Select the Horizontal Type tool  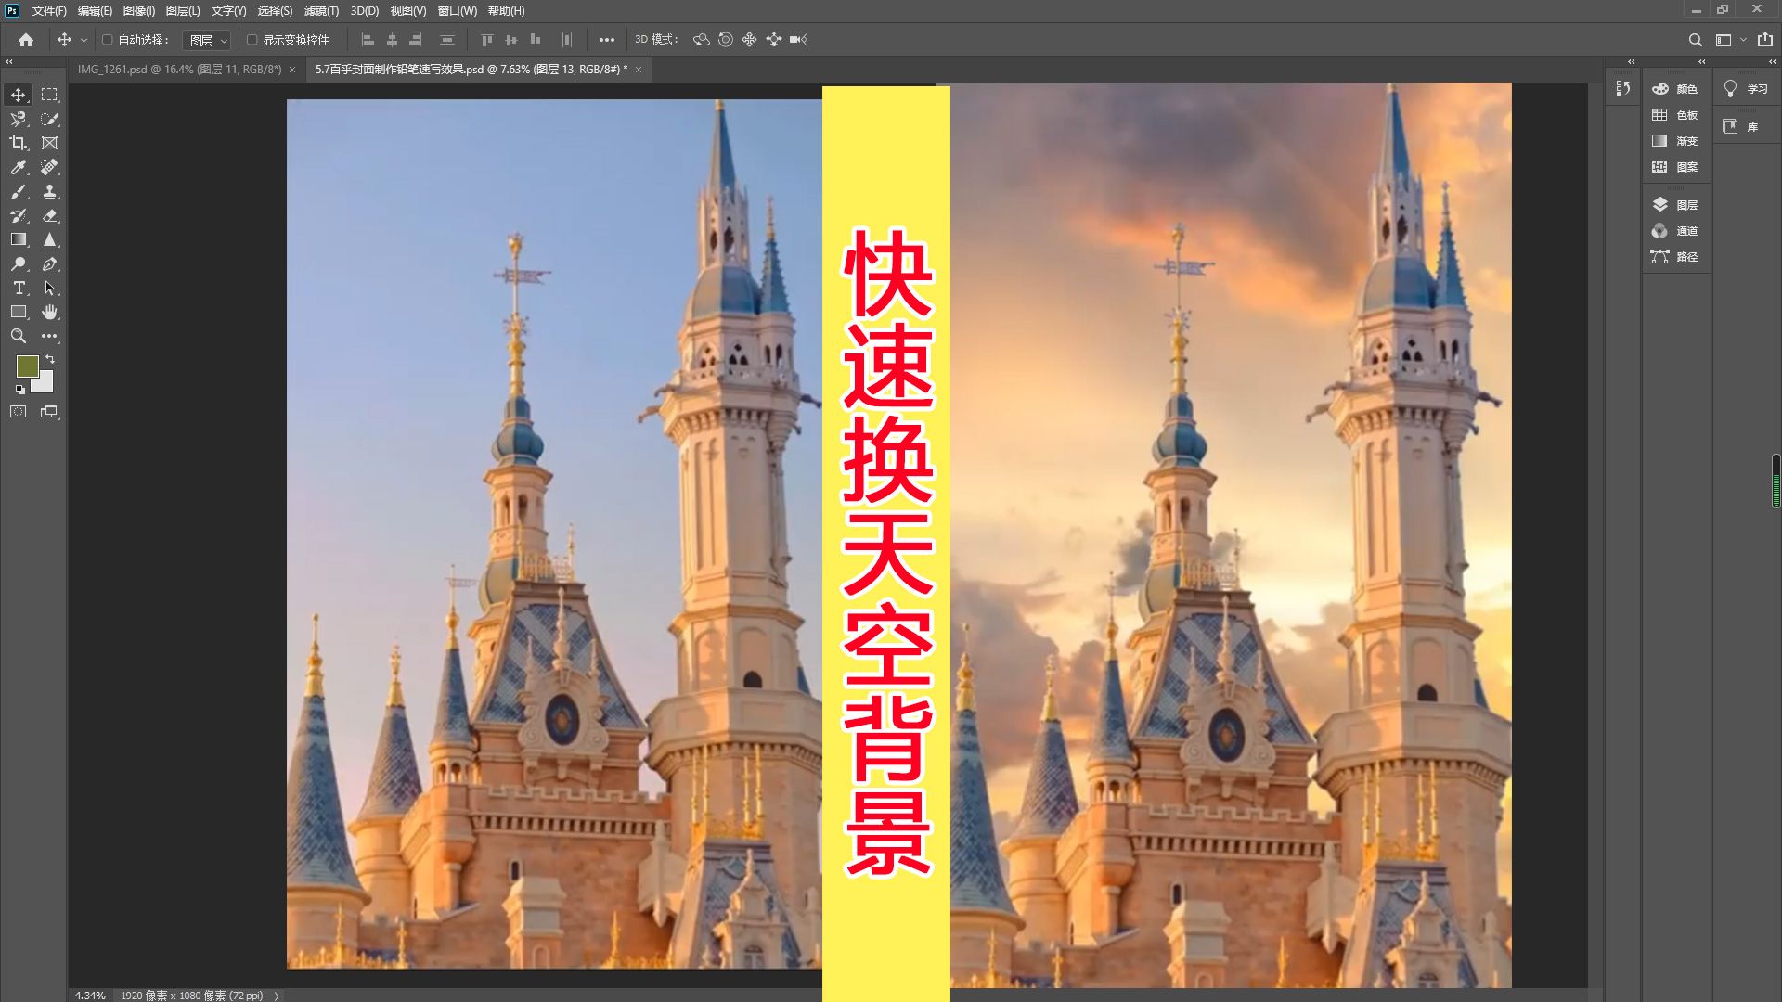tap(18, 288)
